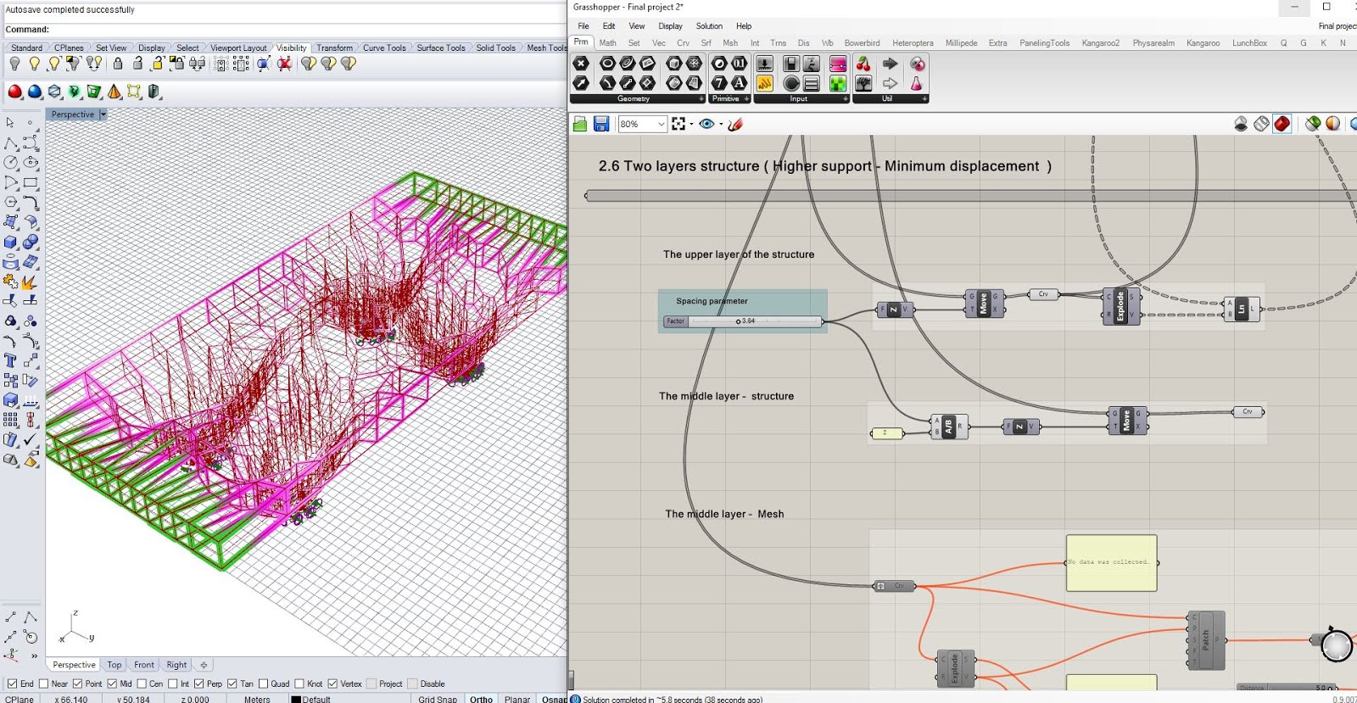Click the blue rendered sphere display icon

point(34,92)
